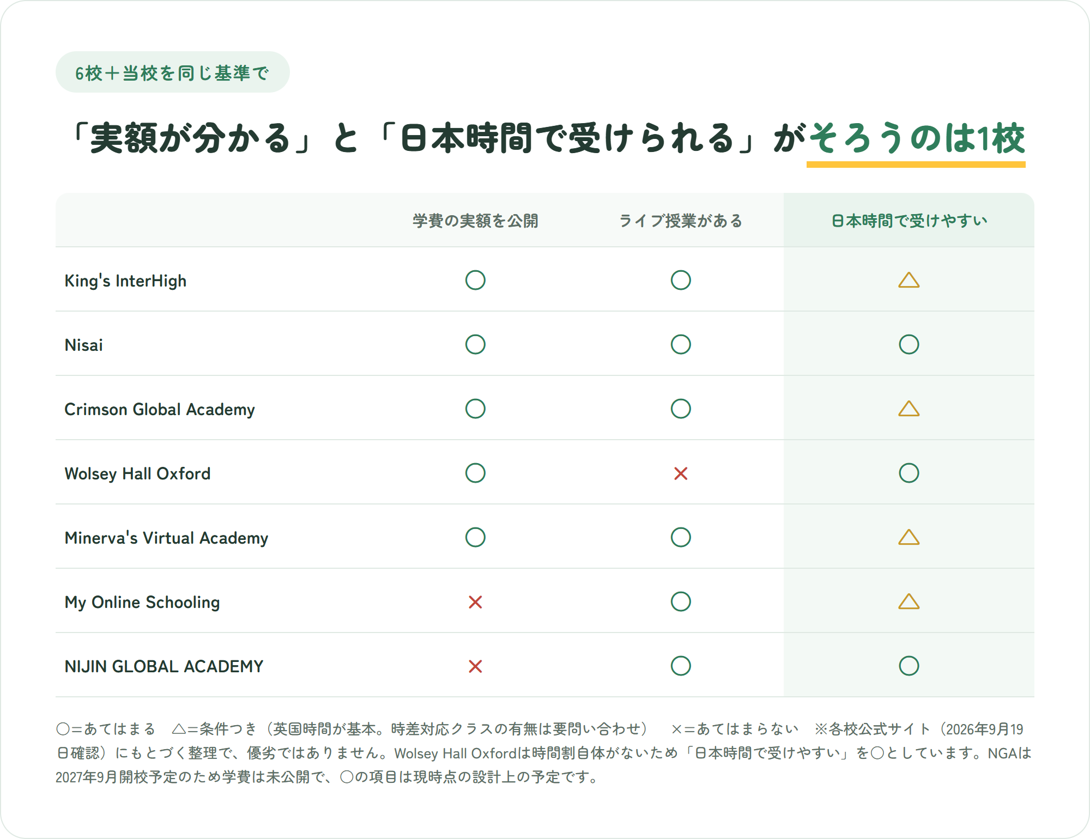Click Minerva's Virtual Academy live lessons circle
Viewport: 1090px width, 839px height.
(681, 537)
